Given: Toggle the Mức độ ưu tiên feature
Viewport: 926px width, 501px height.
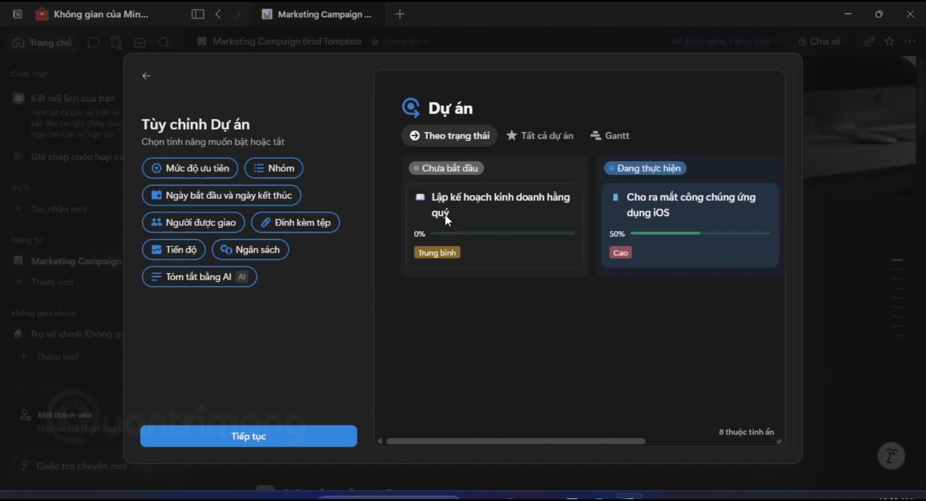Looking at the screenshot, I should click(190, 168).
